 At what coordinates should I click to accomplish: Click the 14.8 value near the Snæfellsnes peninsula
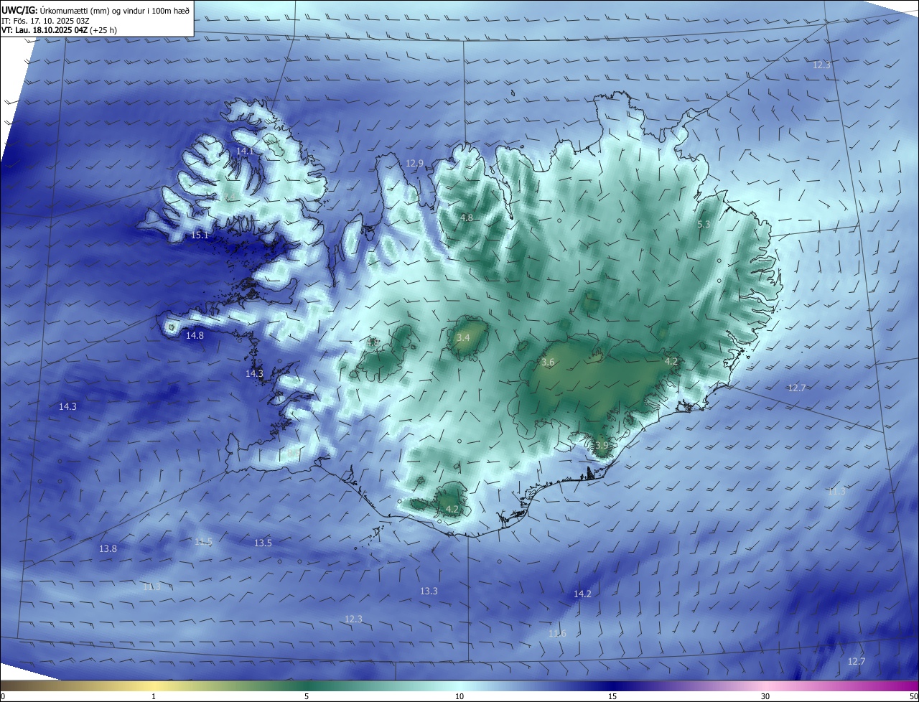click(195, 335)
